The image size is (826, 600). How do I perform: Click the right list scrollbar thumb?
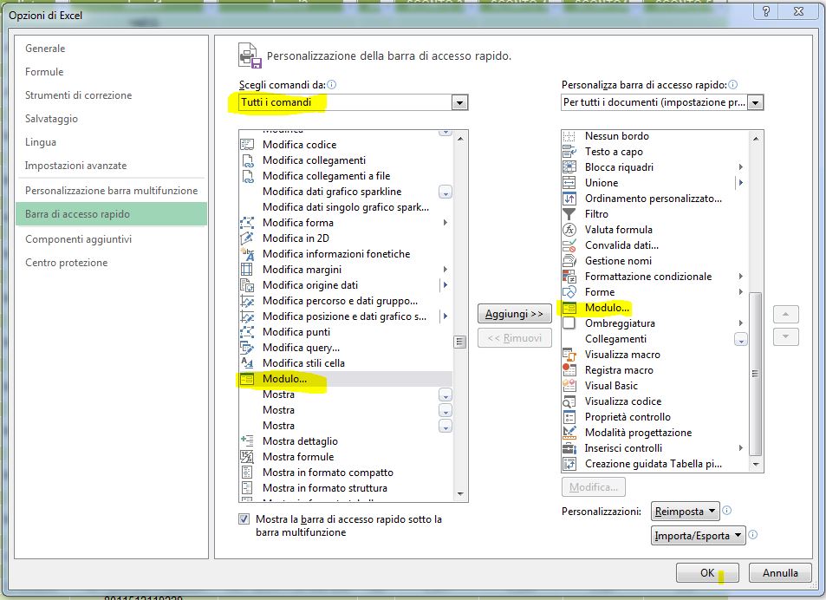[x=756, y=373]
